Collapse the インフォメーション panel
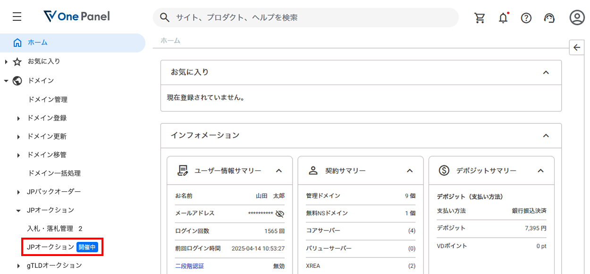The width and height of the screenshot is (590, 274). click(546, 136)
